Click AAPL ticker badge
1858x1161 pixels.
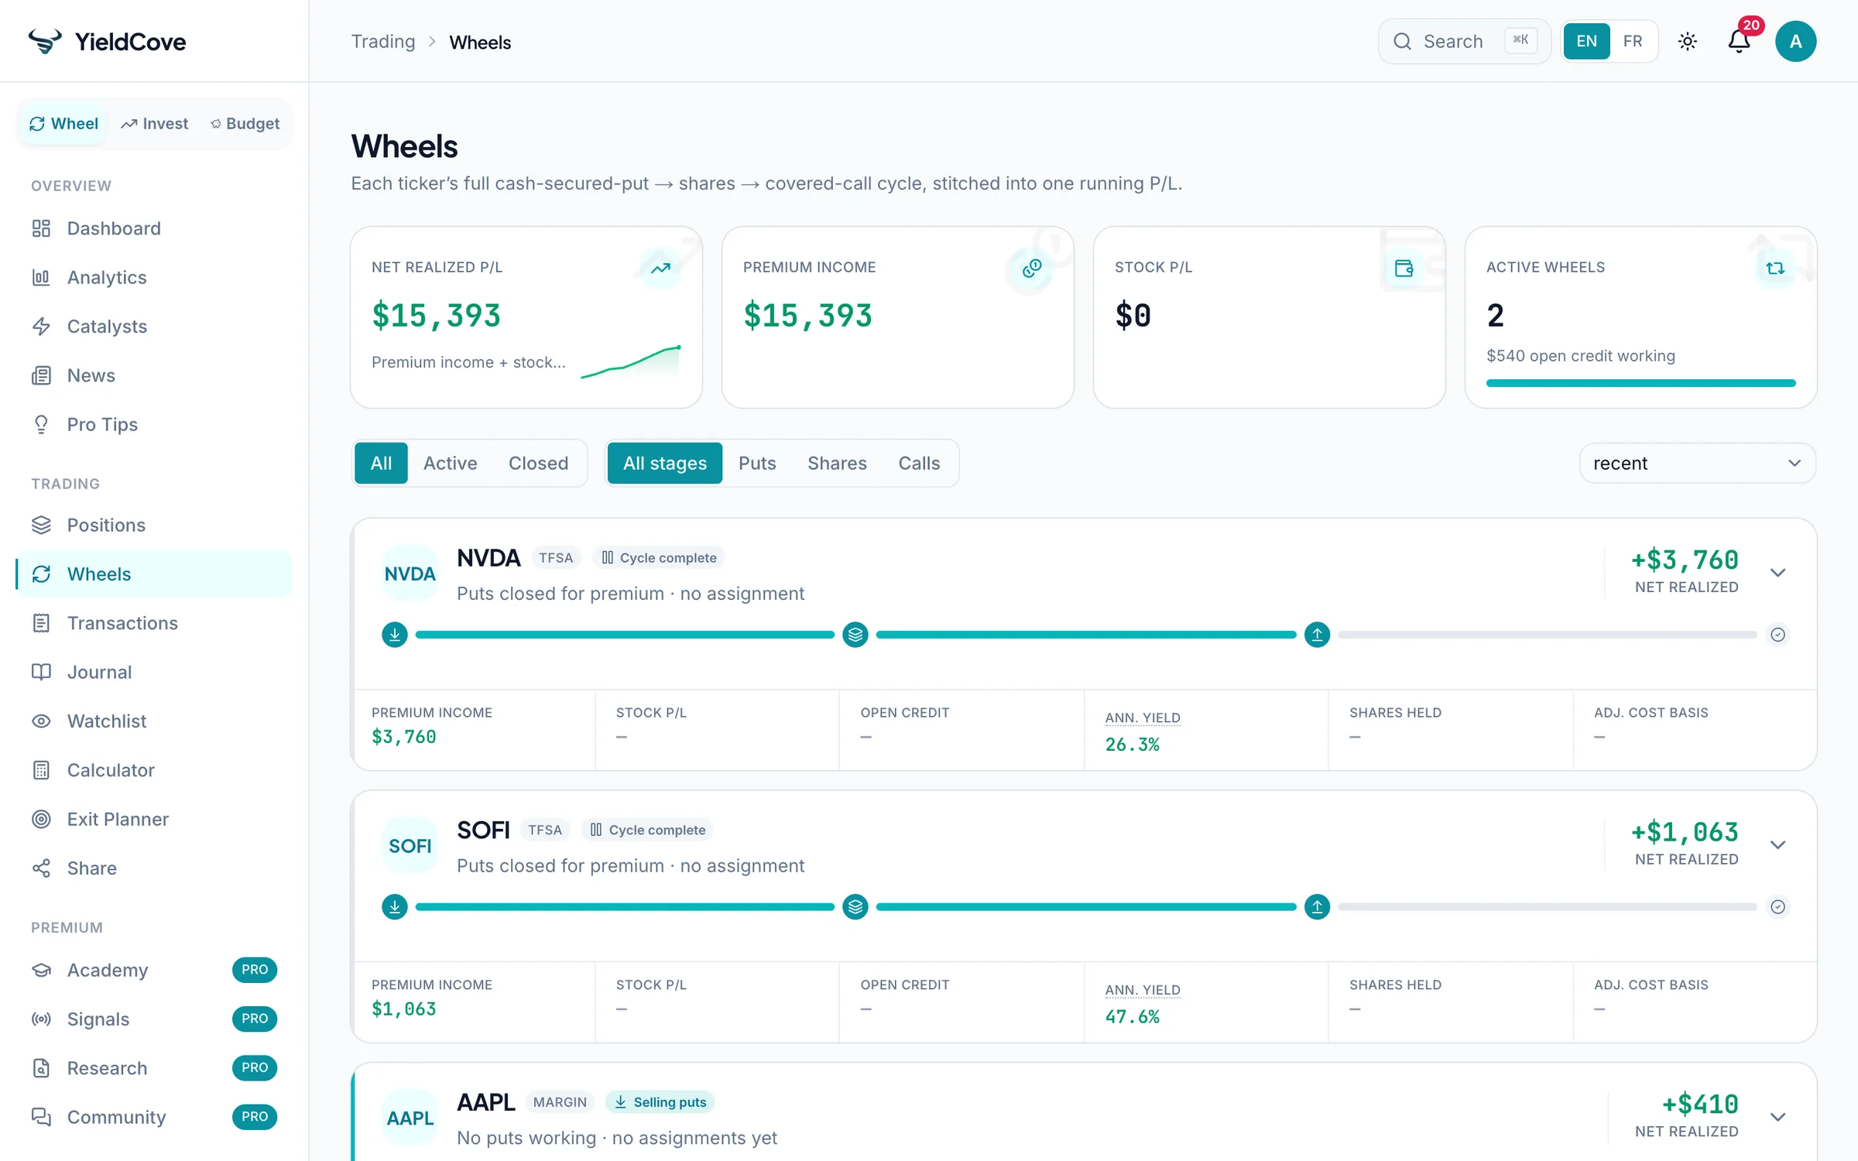(410, 1118)
